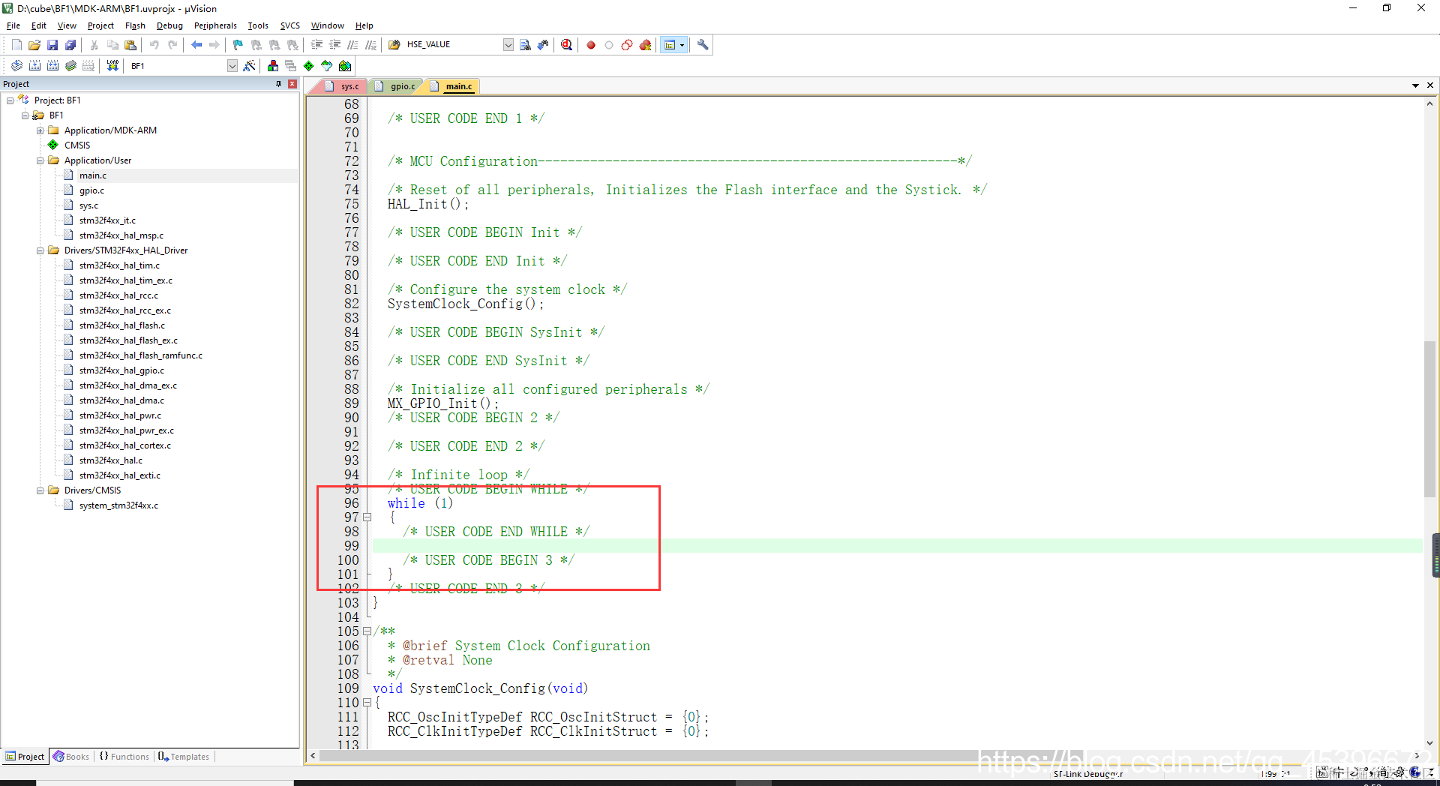Close the active editor tab with X
Image resolution: width=1440 pixels, height=786 pixels.
pyautogui.click(x=1430, y=85)
